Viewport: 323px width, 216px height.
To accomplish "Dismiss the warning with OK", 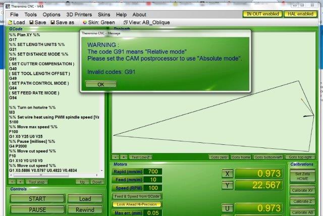I will coord(101,84).
